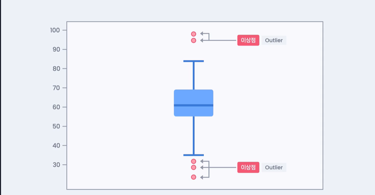
Task: Click the upper whisker cap above 80
Action: (x=194, y=61)
